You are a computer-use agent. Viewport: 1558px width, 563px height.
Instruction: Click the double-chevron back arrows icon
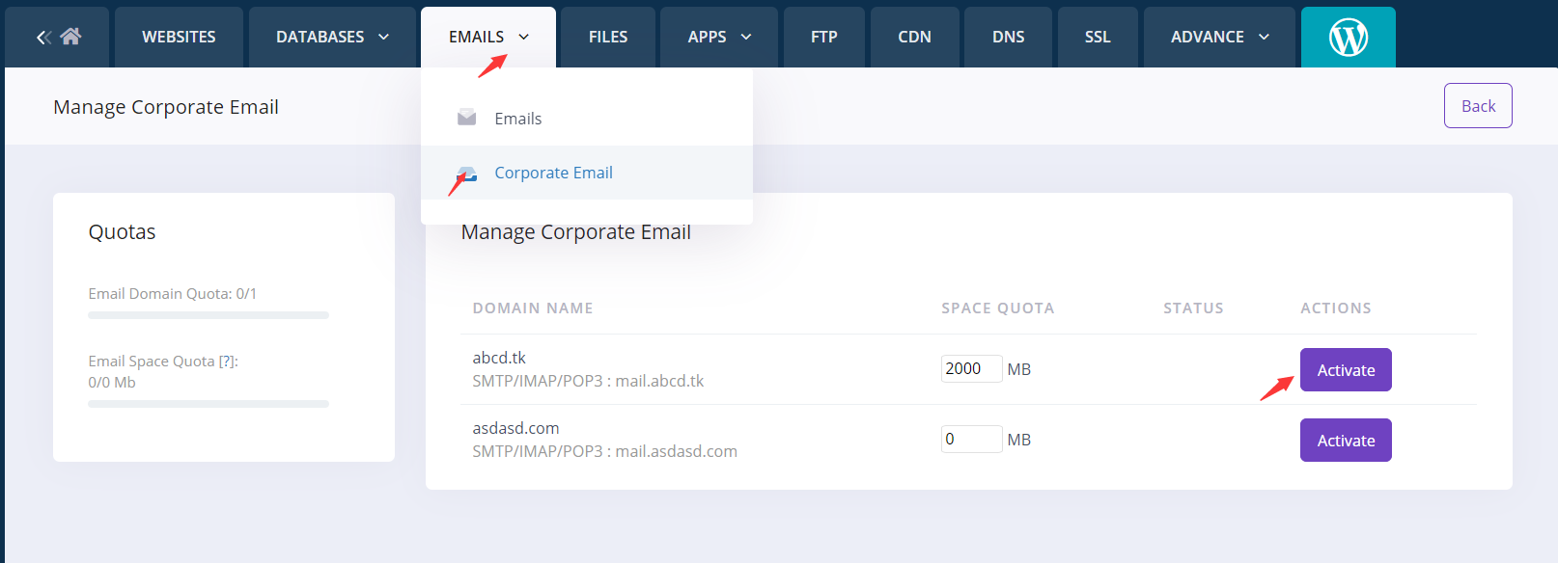pyautogui.click(x=43, y=38)
